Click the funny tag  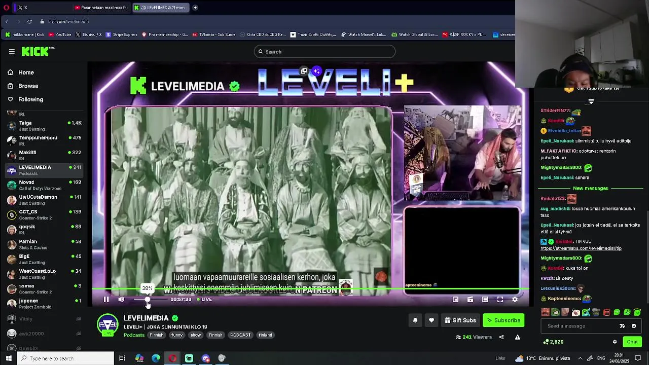click(177, 335)
